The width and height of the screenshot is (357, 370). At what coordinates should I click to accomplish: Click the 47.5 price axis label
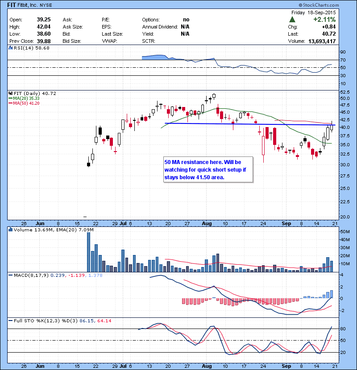point(345,105)
